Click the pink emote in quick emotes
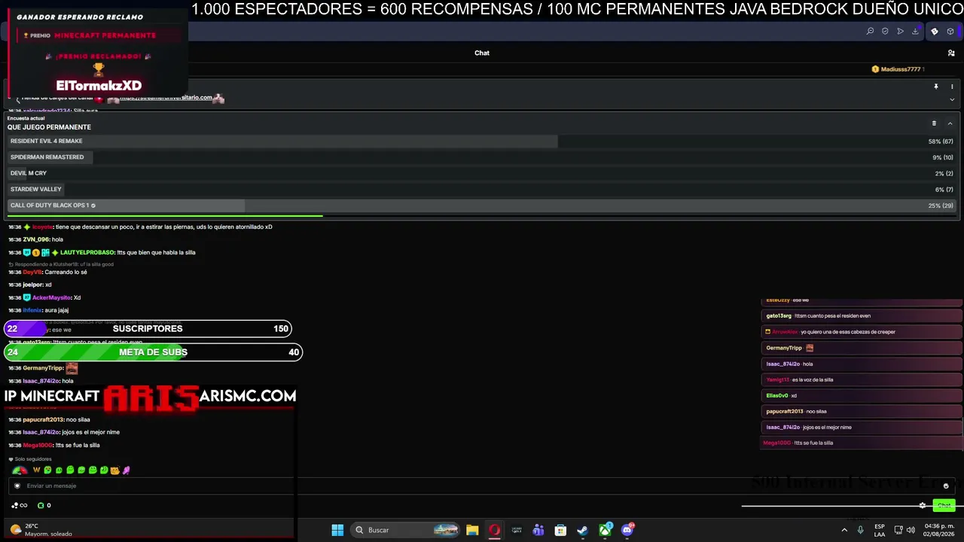 127,470
